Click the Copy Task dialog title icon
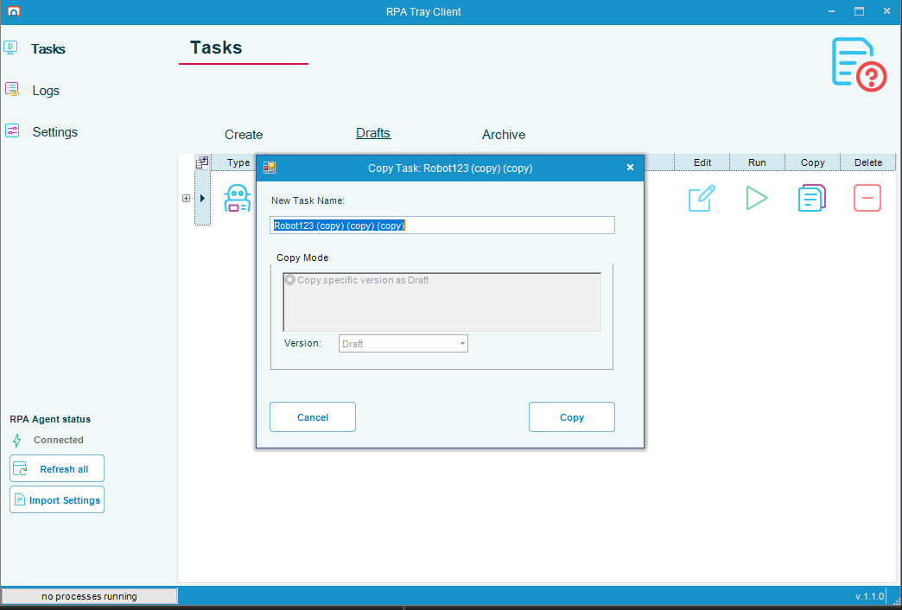Screen dimensions: 902x610 pos(270,168)
